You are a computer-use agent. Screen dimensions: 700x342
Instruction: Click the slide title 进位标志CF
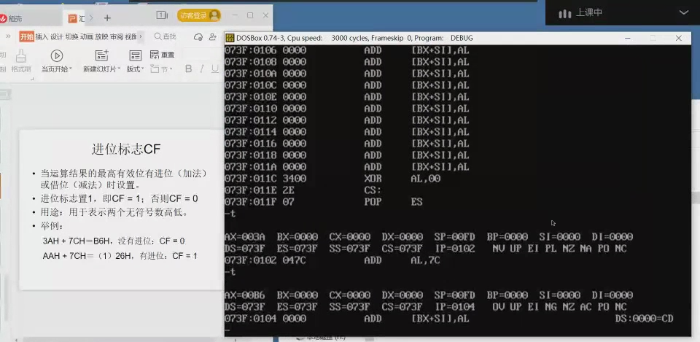pos(125,149)
